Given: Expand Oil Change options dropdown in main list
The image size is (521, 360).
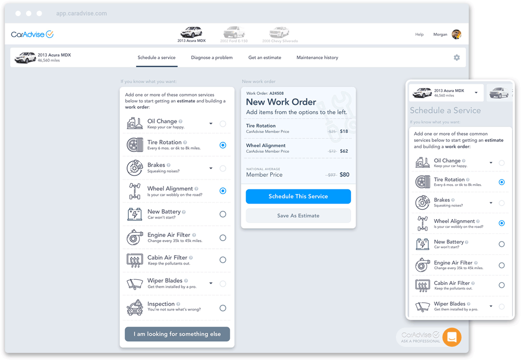Looking at the screenshot, I should [x=210, y=124].
